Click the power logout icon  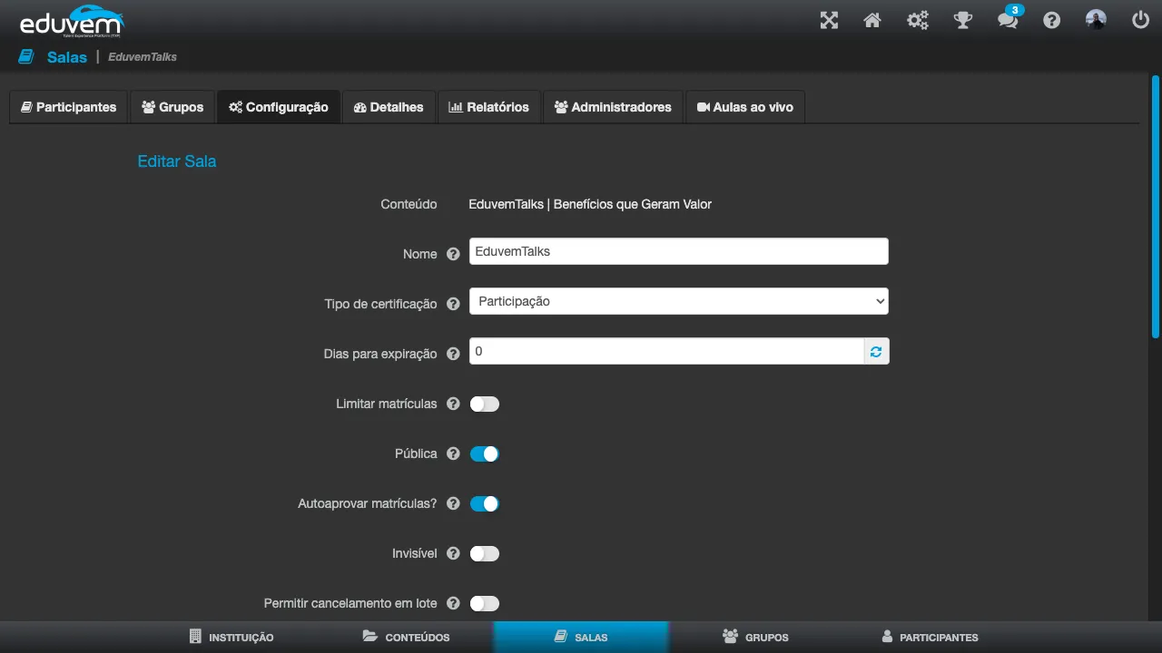tap(1140, 20)
